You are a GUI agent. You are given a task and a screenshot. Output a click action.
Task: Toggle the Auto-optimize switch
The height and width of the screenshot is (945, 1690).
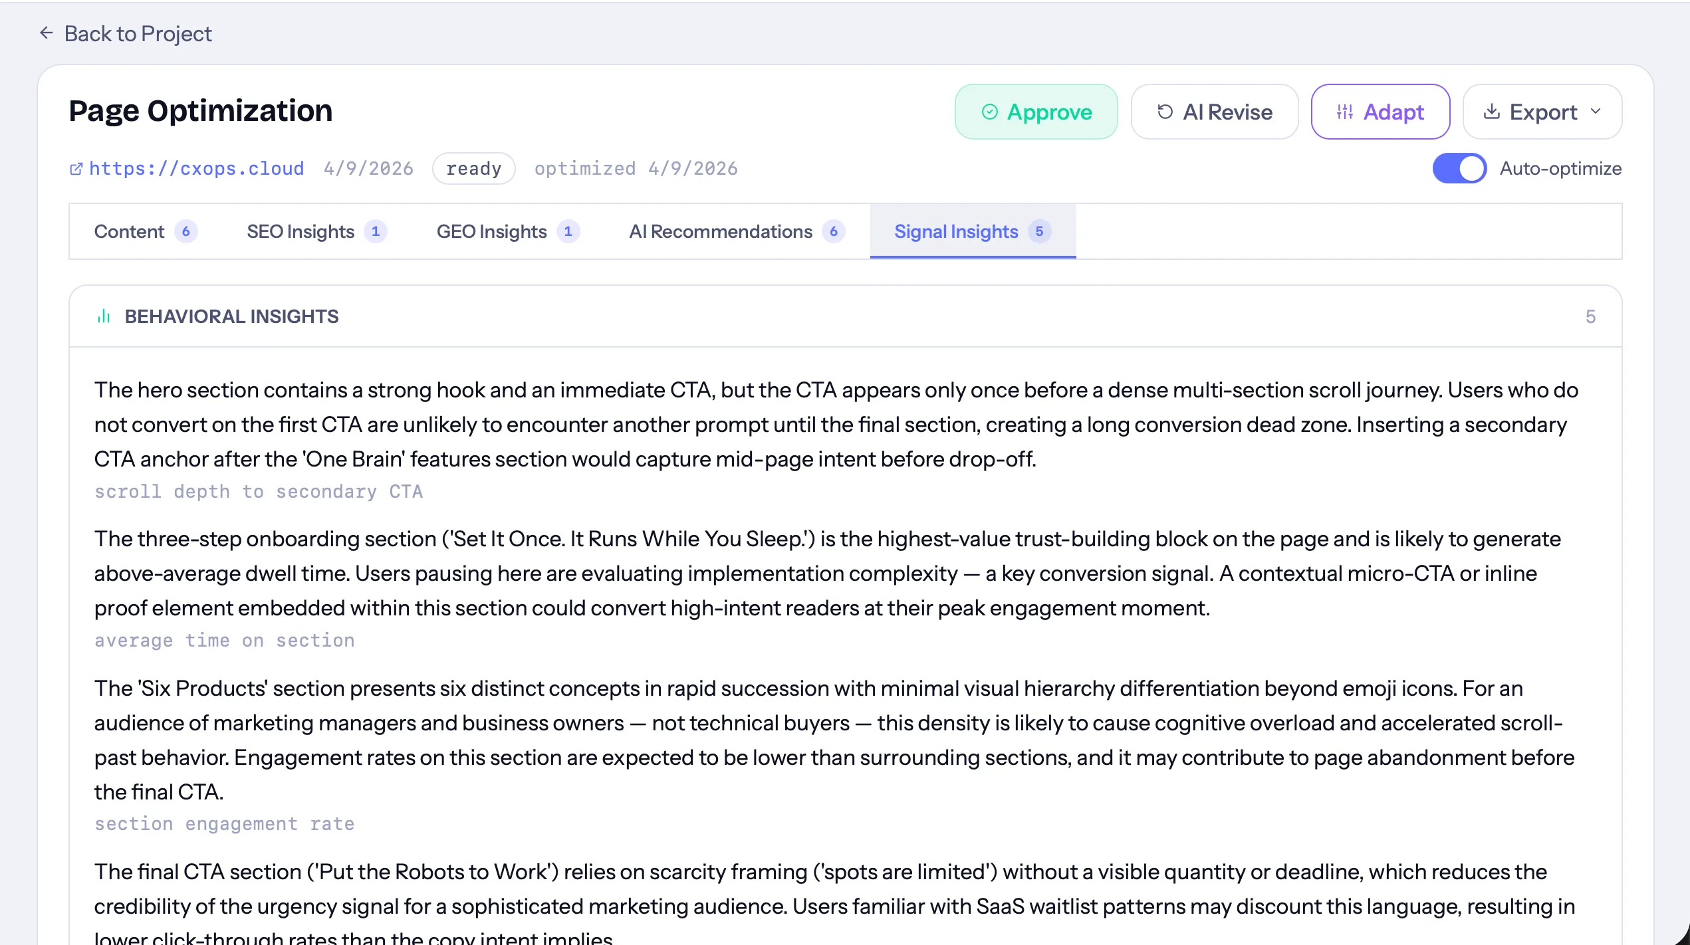click(x=1459, y=168)
